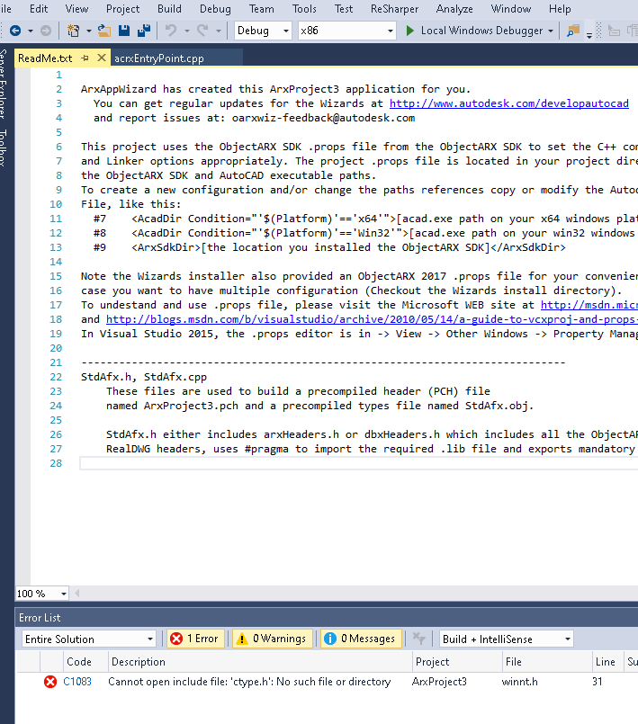Click the horizontal scrollbar left arrow

tap(77, 594)
